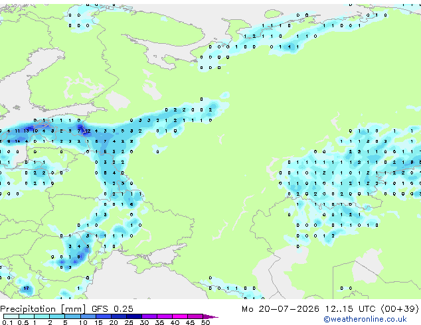This screenshot has height=325, width=421.
Task: Click the '50' legend scale label
Action: click(x=205, y=322)
